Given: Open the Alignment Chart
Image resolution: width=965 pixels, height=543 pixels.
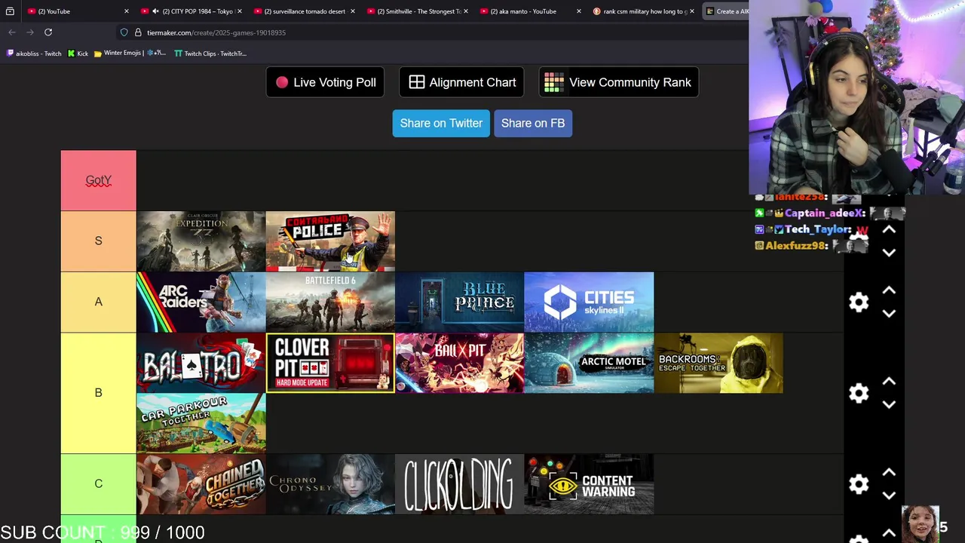Looking at the screenshot, I should [461, 82].
